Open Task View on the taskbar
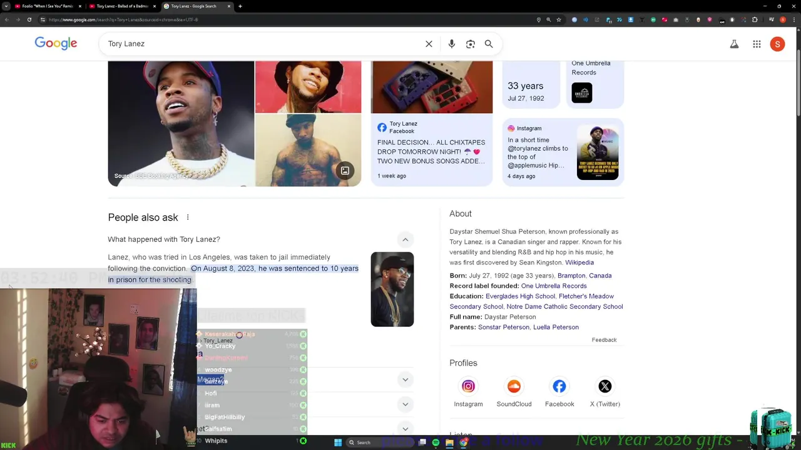The height and width of the screenshot is (450, 801). 422,442
